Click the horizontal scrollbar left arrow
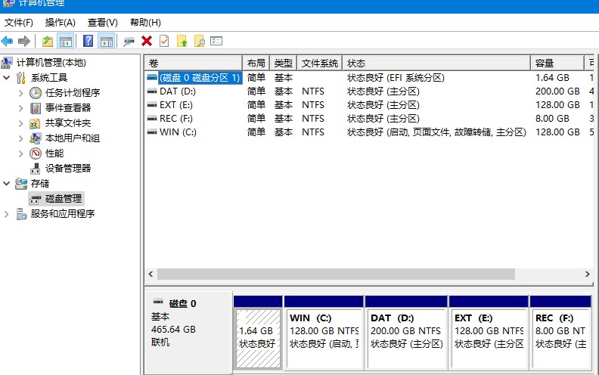The height and width of the screenshot is (375, 599). tap(151, 274)
